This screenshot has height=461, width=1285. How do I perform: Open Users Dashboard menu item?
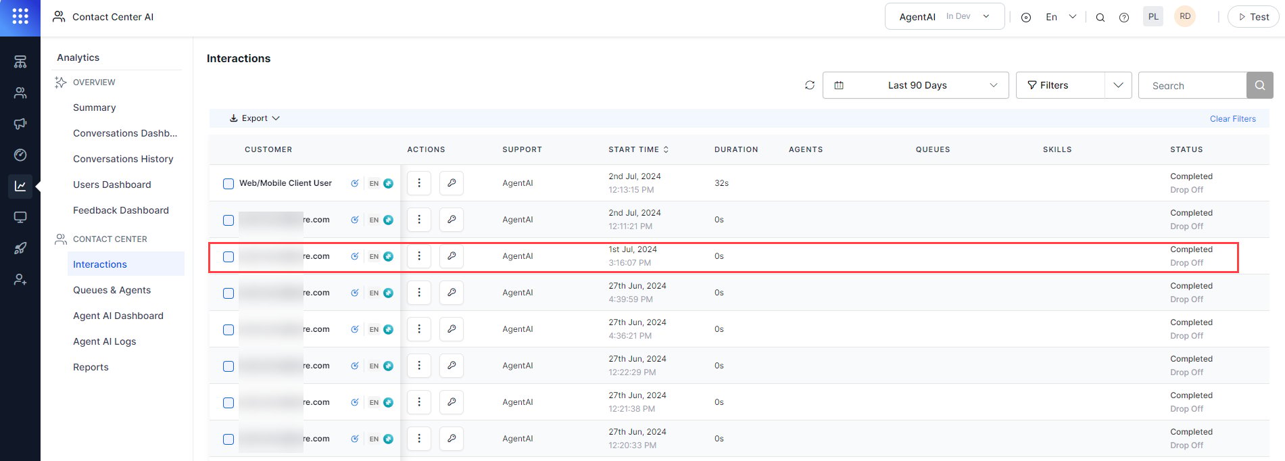[112, 185]
